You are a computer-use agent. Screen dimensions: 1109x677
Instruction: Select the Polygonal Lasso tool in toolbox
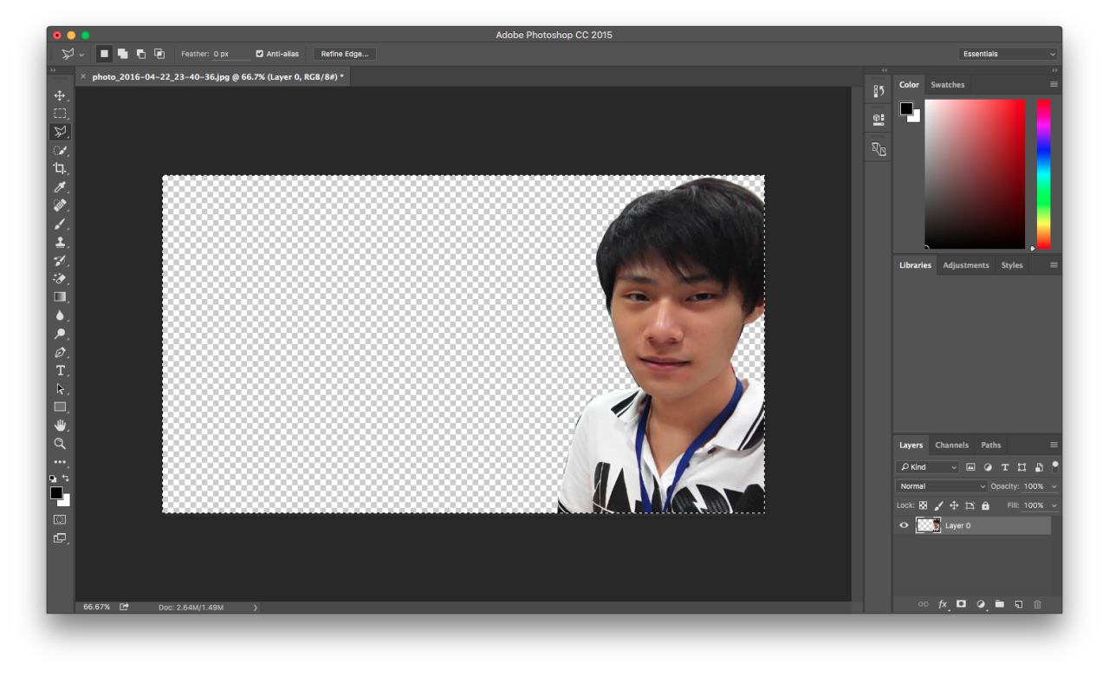click(x=60, y=132)
